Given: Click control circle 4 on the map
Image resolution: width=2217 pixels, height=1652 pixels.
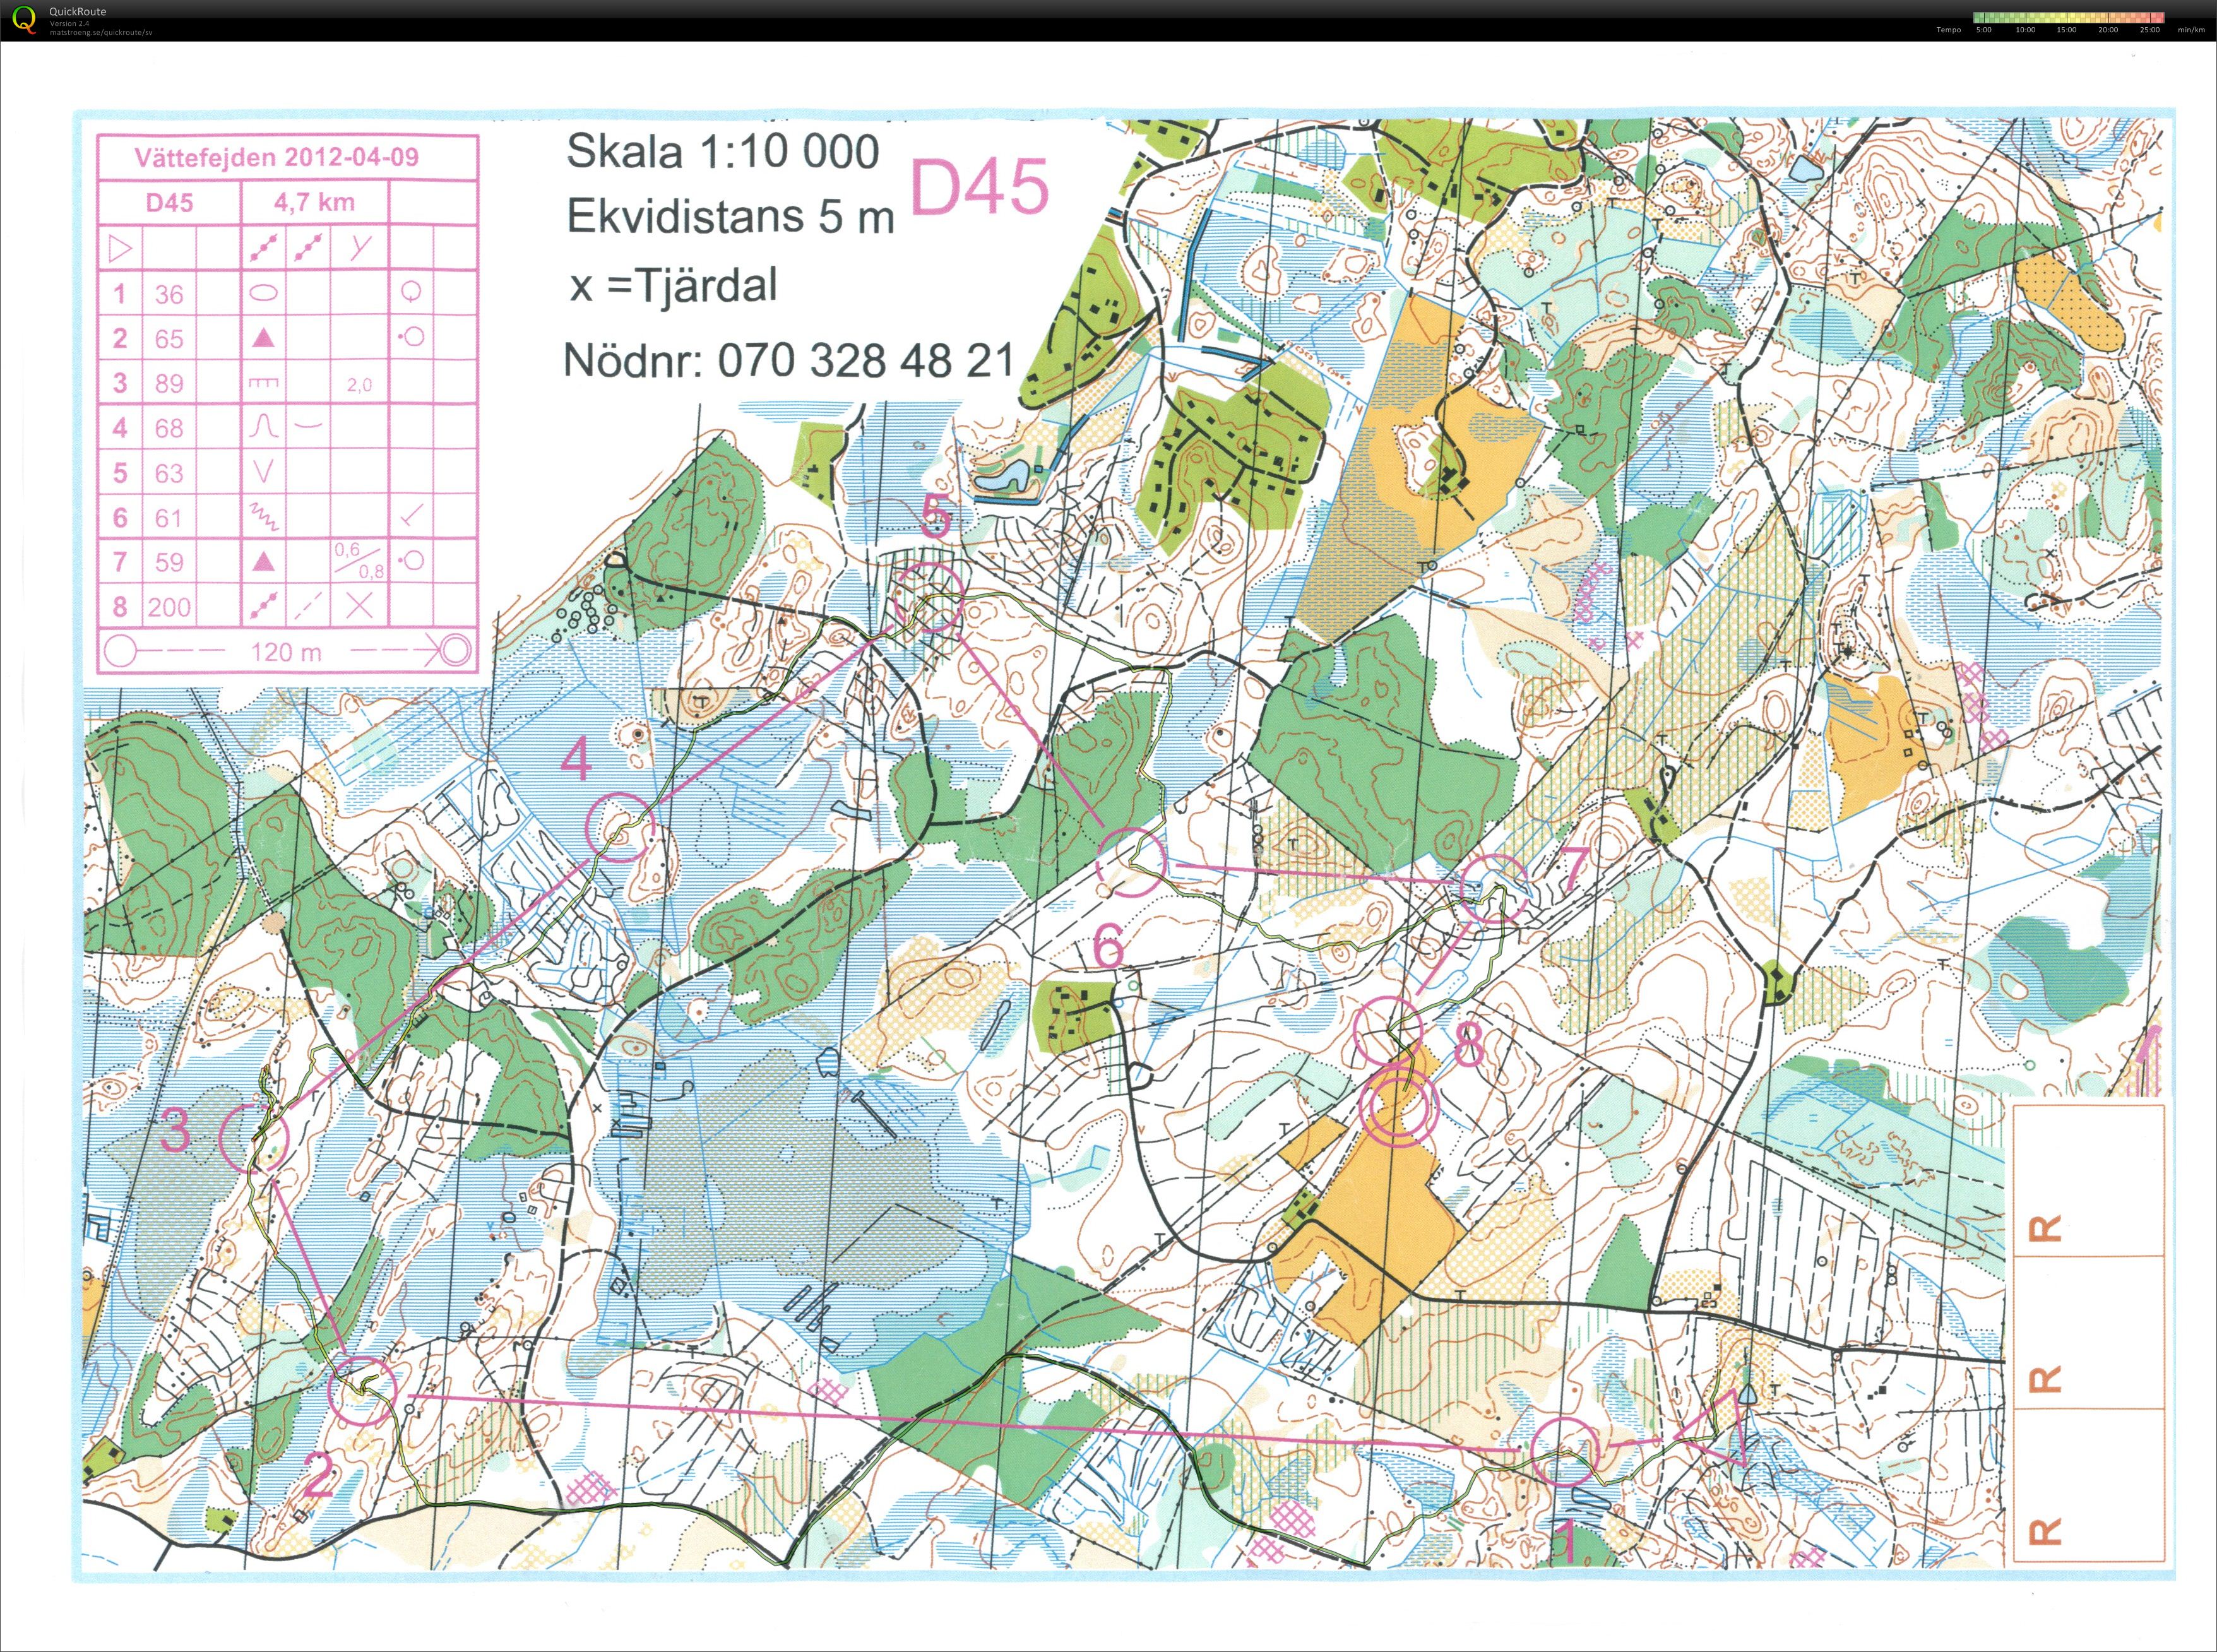Looking at the screenshot, I should (620, 827).
